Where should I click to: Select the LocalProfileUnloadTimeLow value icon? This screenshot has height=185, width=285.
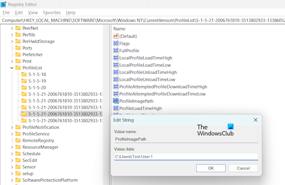116,79
